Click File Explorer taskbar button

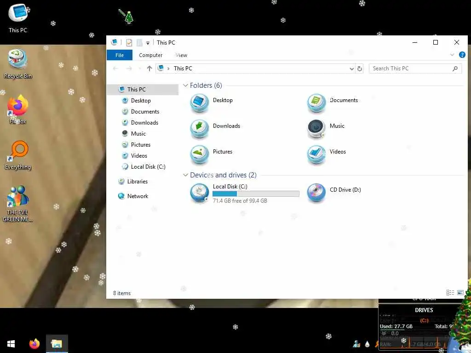57,343
